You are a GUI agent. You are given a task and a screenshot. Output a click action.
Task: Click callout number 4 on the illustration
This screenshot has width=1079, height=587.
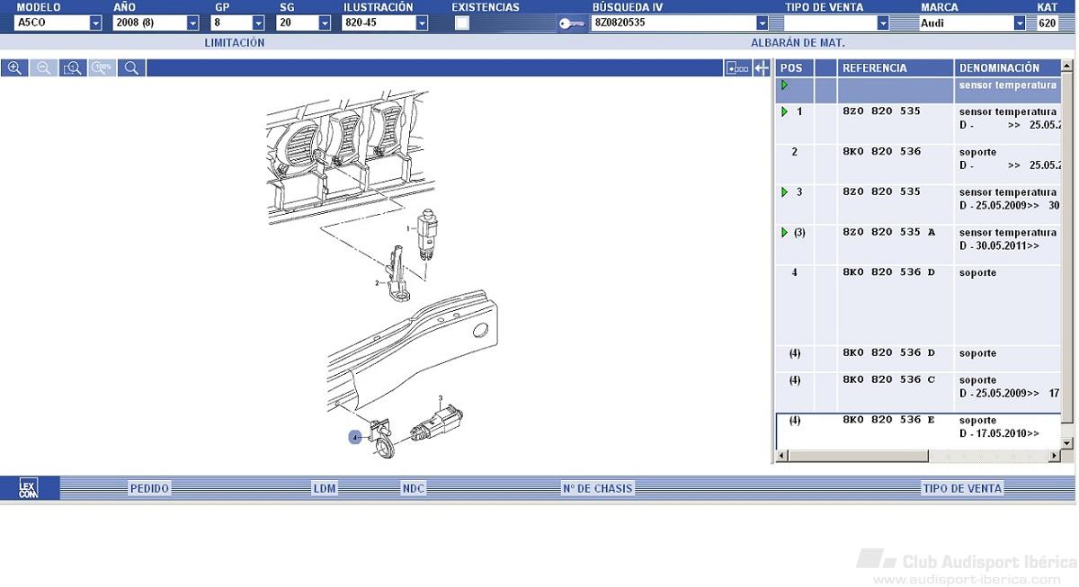pos(355,437)
